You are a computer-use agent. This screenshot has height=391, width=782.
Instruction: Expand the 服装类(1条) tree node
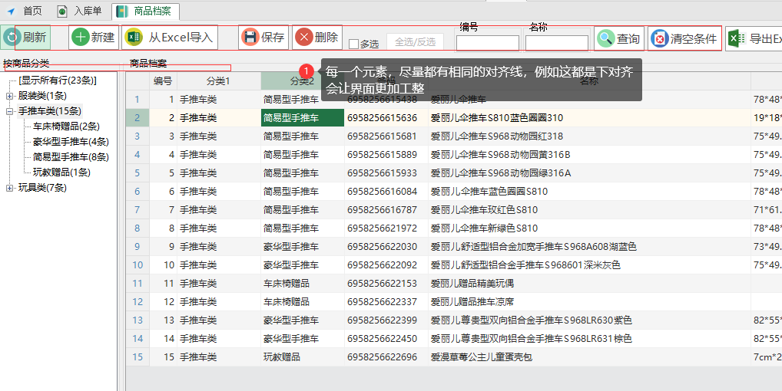pyautogui.click(x=9, y=96)
